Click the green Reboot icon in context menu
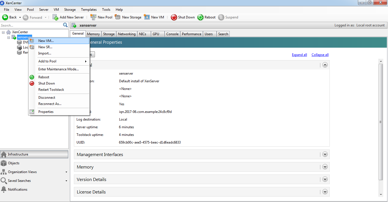The width and height of the screenshot is (388, 202). [x=32, y=77]
